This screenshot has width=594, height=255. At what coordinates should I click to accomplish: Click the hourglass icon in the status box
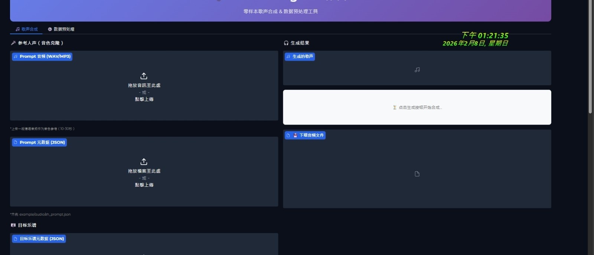tap(395, 107)
